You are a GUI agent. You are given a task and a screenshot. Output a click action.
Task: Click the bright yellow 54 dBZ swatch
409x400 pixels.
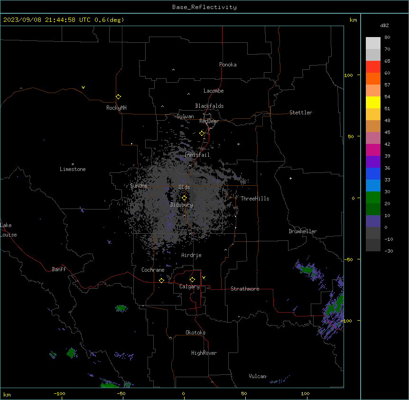(373, 102)
